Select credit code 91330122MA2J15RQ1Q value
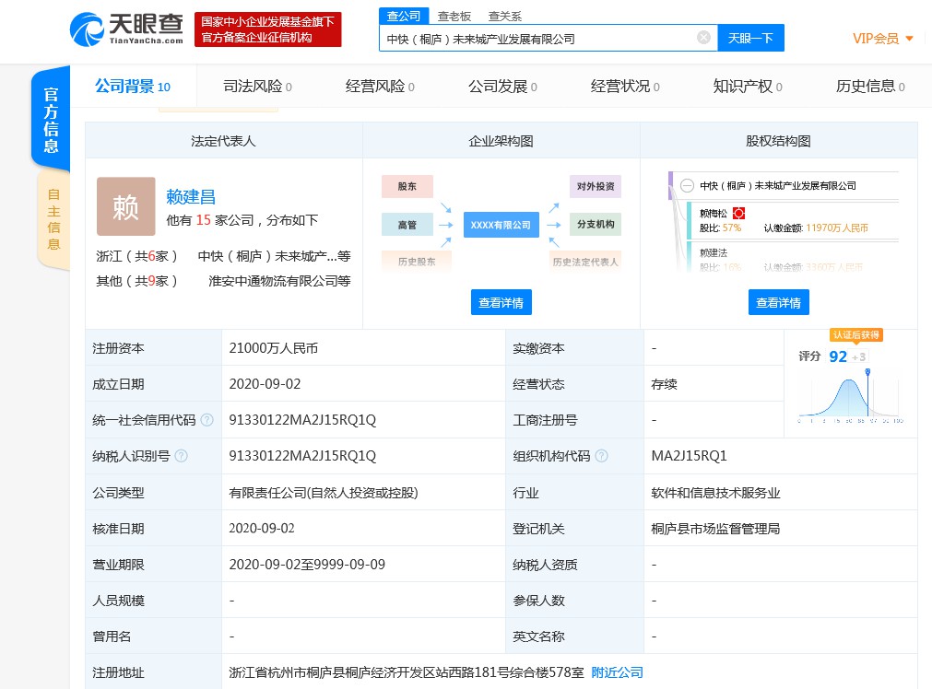Image resolution: width=932 pixels, height=689 pixels. (302, 420)
